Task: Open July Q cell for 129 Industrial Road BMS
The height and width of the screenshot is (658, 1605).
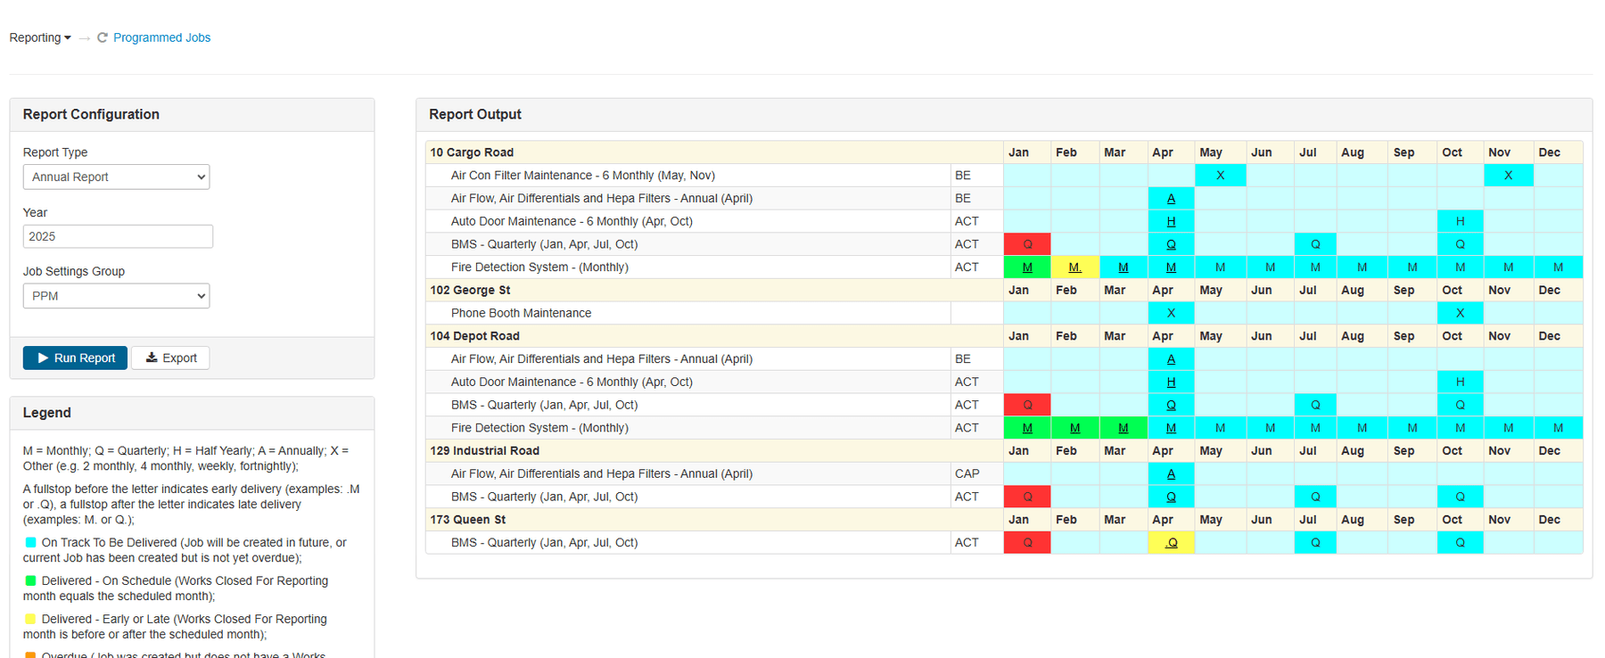Action: [x=1315, y=497]
